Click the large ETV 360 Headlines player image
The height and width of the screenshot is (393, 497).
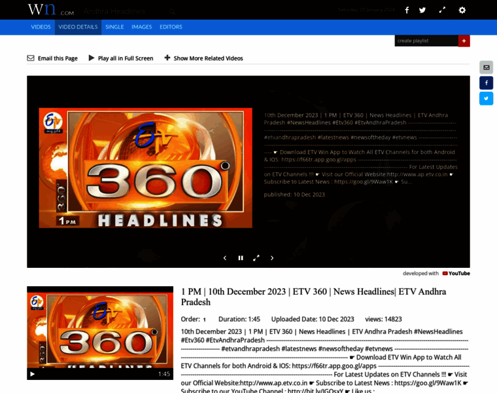(x=145, y=168)
